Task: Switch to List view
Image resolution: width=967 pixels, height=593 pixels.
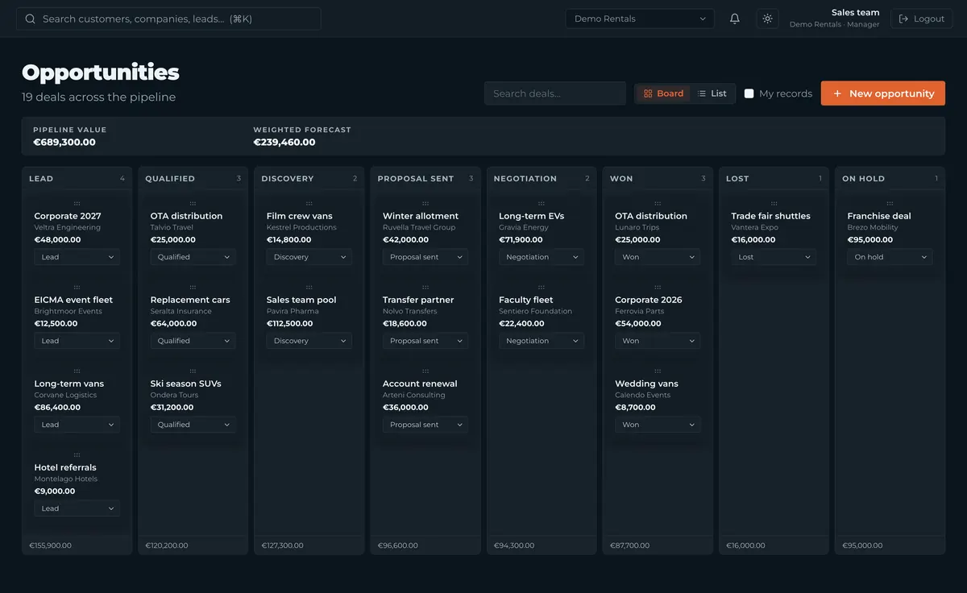Action: (712, 93)
